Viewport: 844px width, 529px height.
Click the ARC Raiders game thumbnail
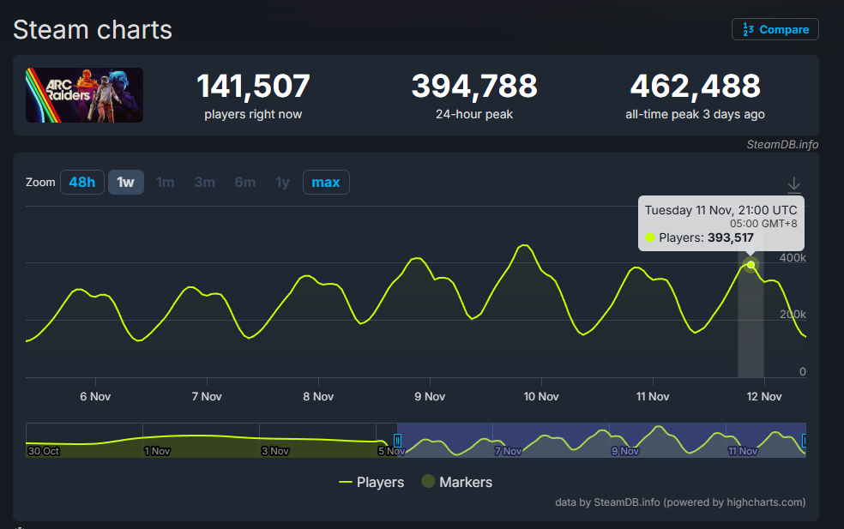(x=84, y=95)
